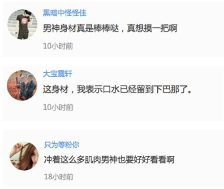
Task: Click the third comment card by 只为等粉你
Action: [113, 158]
